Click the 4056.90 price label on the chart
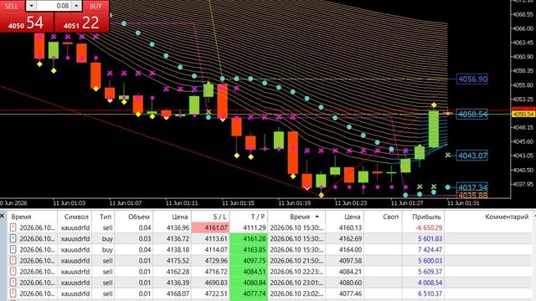 472,79
